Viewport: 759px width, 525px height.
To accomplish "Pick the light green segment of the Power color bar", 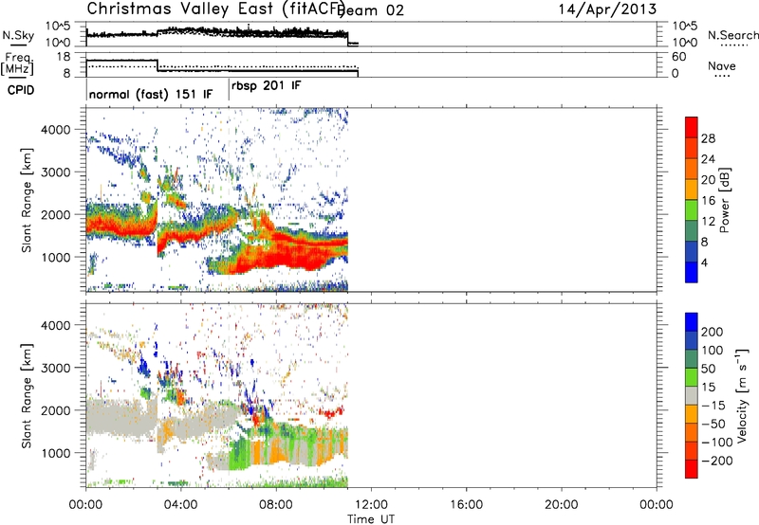I will coord(692,209).
